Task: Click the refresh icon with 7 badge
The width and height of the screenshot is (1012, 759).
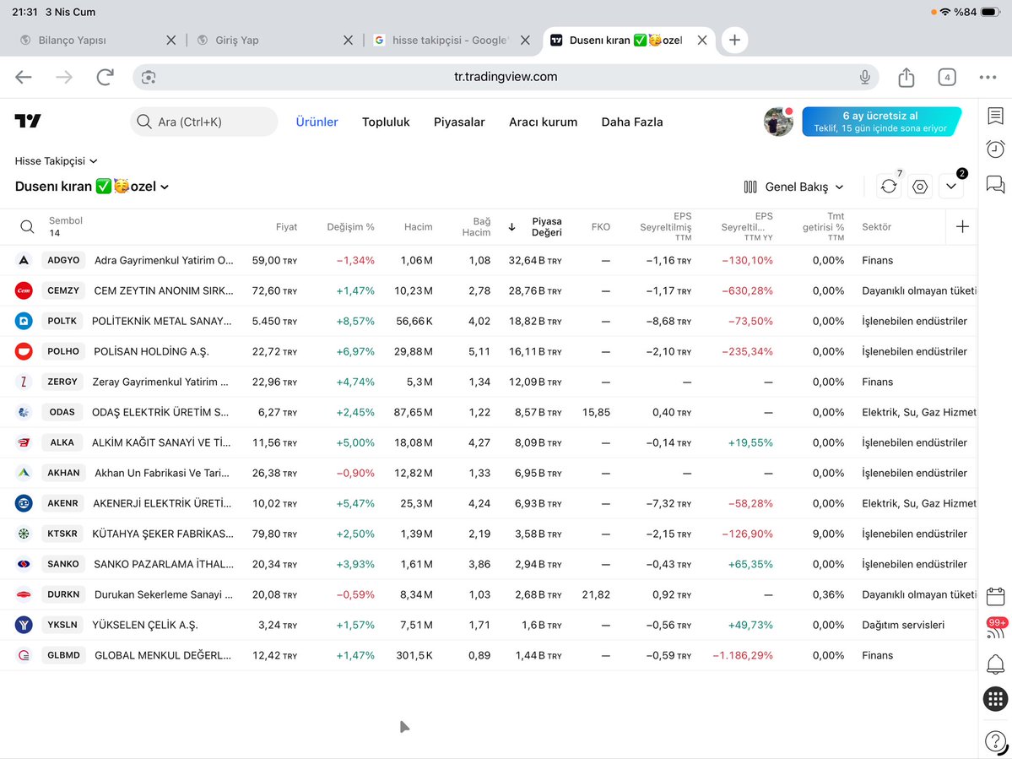Action: tap(889, 187)
